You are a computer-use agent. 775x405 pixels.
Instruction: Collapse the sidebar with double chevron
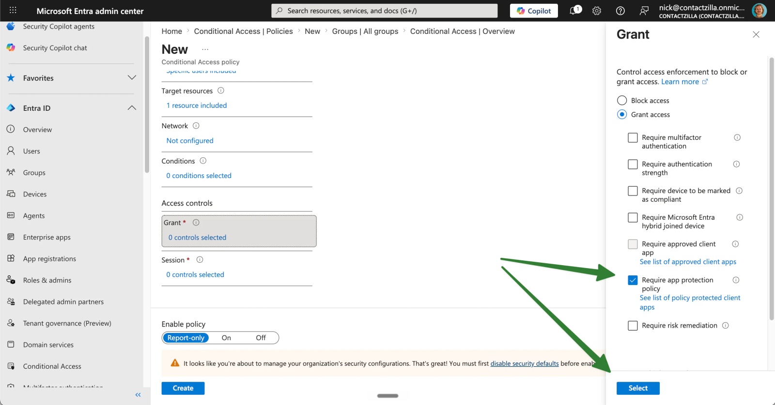coord(138,395)
